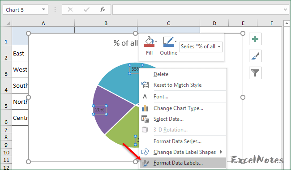This screenshot has height=170, width=291.
Task: Select Reset to Match Style menu entry
Action: 183,85
